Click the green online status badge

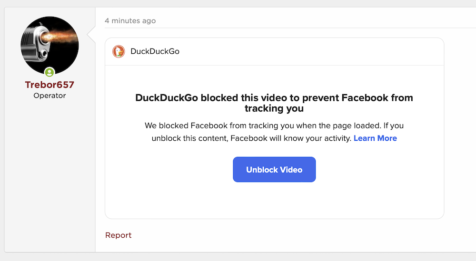pyautogui.click(x=50, y=72)
